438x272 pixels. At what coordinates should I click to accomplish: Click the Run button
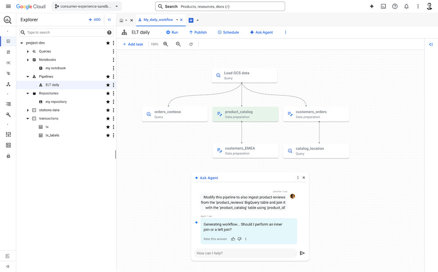(x=172, y=32)
